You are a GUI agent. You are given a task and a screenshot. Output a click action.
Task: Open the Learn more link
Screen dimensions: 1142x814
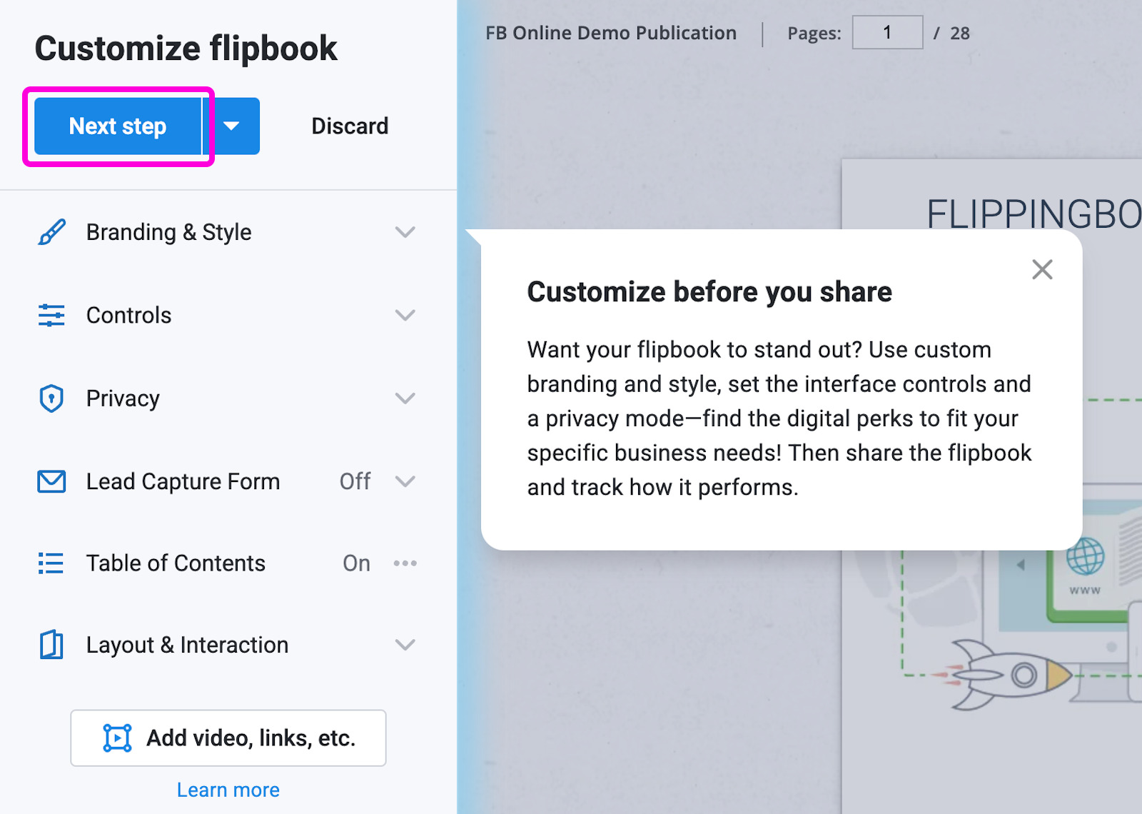tap(227, 789)
